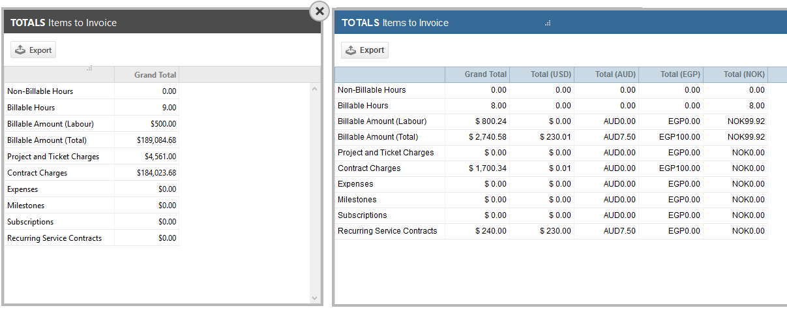Click the $ 240.00 Recurring Service Contracts cell

pos(477,231)
